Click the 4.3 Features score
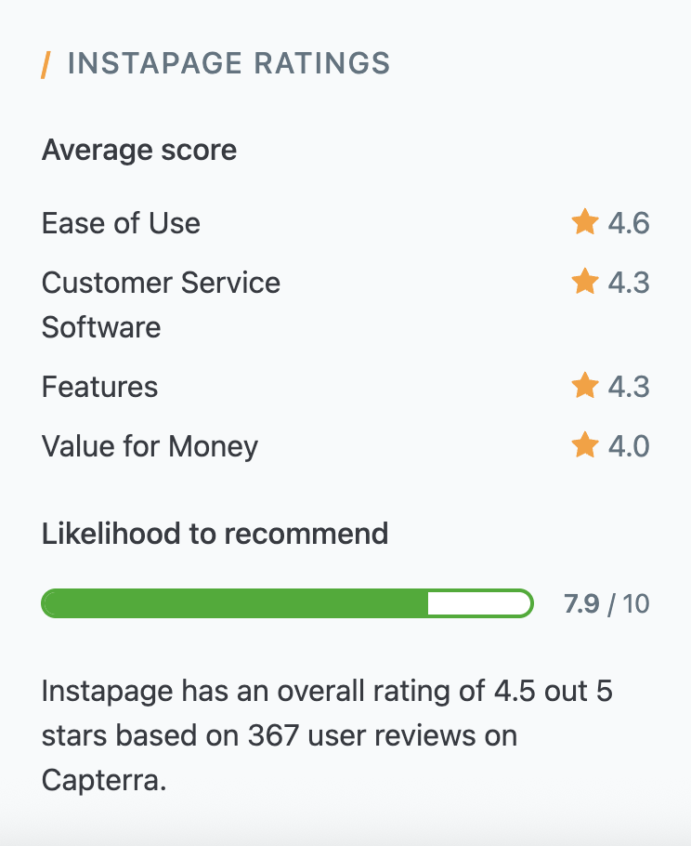Image resolution: width=691 pixels, height=846 pixels. [x=629, y=387]
